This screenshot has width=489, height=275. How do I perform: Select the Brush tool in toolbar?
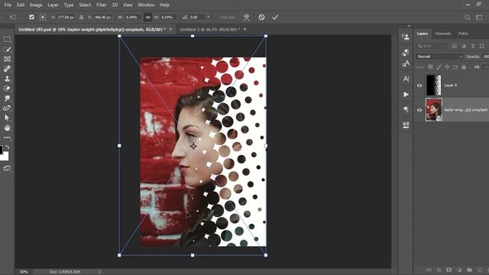[x=7, y=49]
